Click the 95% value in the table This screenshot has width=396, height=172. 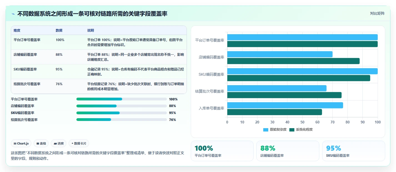(x=59, y=69)
